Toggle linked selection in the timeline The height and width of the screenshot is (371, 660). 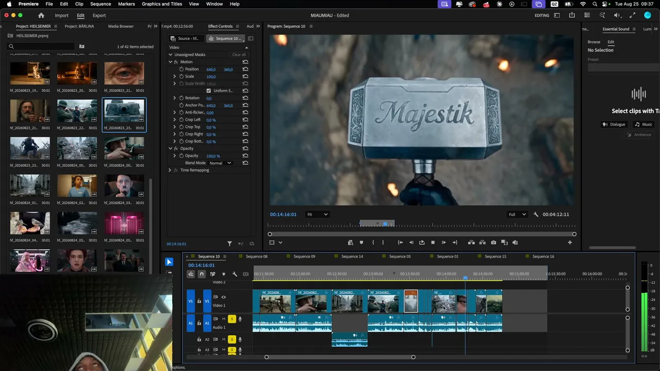[x=212, y=274]
